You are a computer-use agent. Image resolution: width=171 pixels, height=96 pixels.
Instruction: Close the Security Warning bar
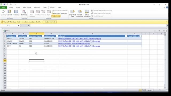pyautogui.click(x=166, y=22)
